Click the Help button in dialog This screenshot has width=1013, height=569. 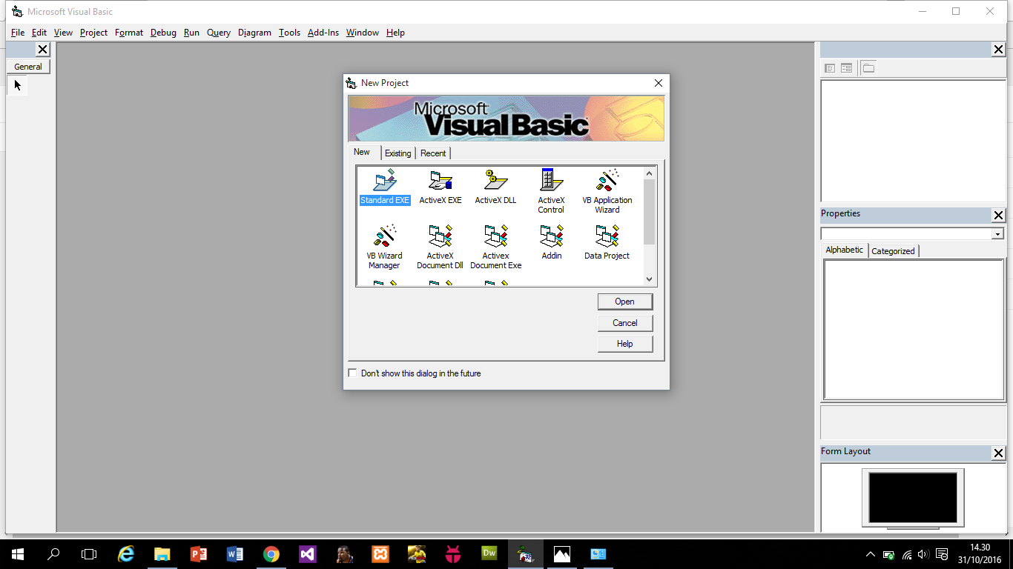[625, 344]
